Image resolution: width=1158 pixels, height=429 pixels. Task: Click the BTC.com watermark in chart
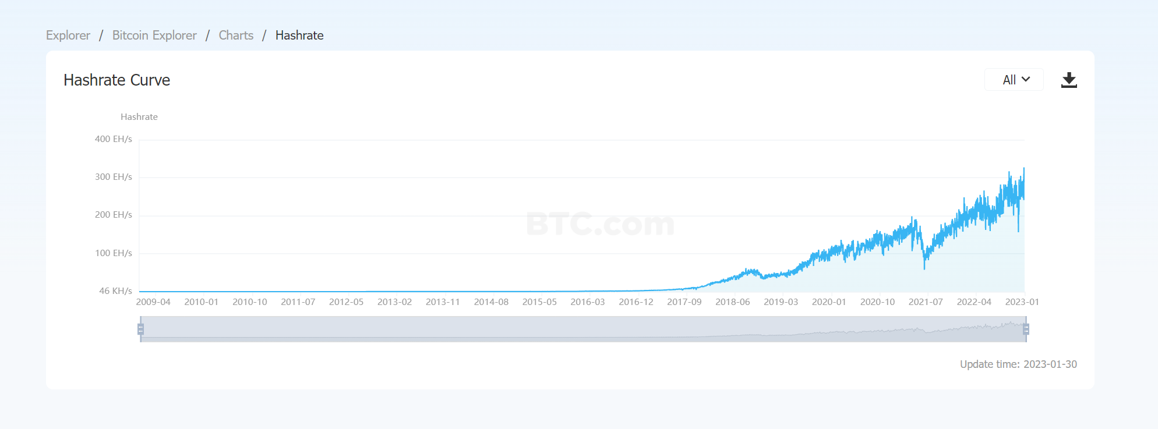pyautogui.click(x=601, y=224)
